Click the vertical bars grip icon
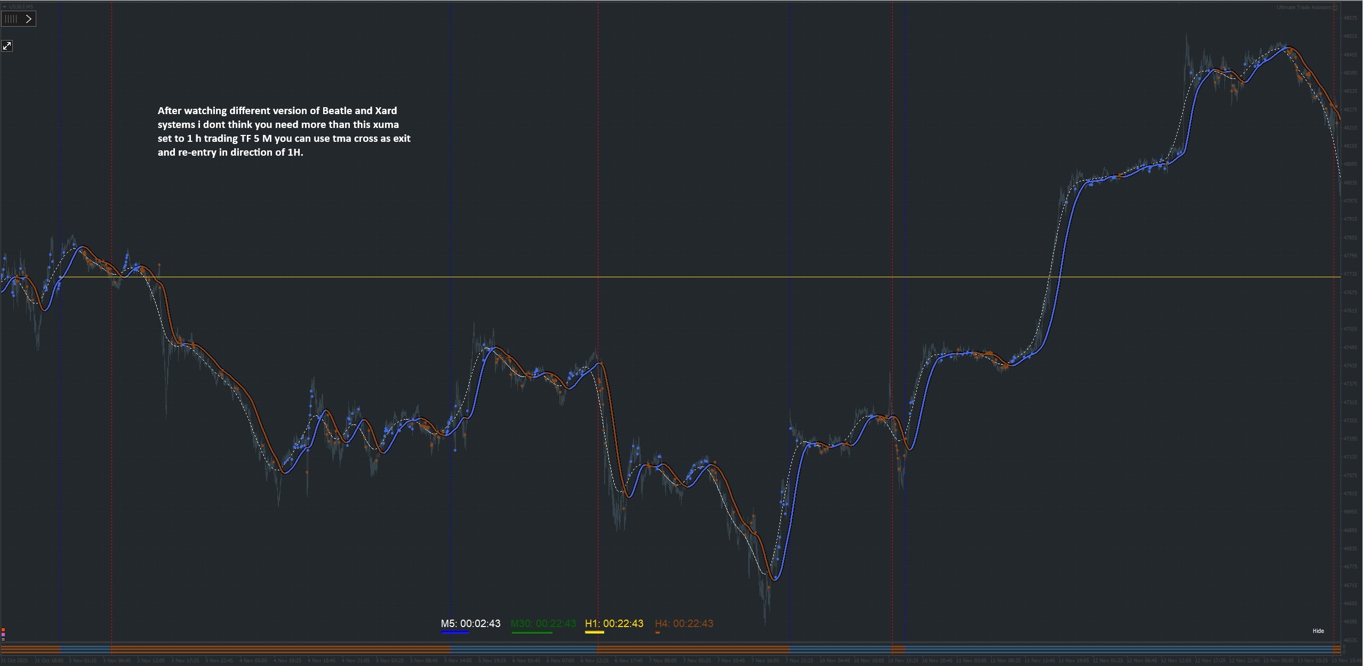Viewport: 1363px width, 666px height. (x=11, y=19)
